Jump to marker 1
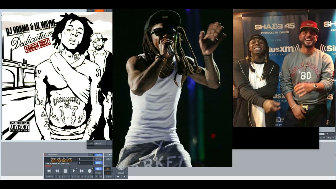The height and width of the screenshot is (189, 336). coord(56,177)
